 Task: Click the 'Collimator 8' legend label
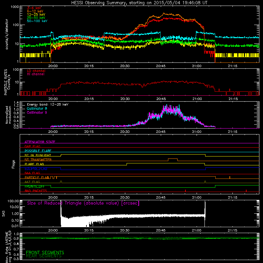[37, 108]
